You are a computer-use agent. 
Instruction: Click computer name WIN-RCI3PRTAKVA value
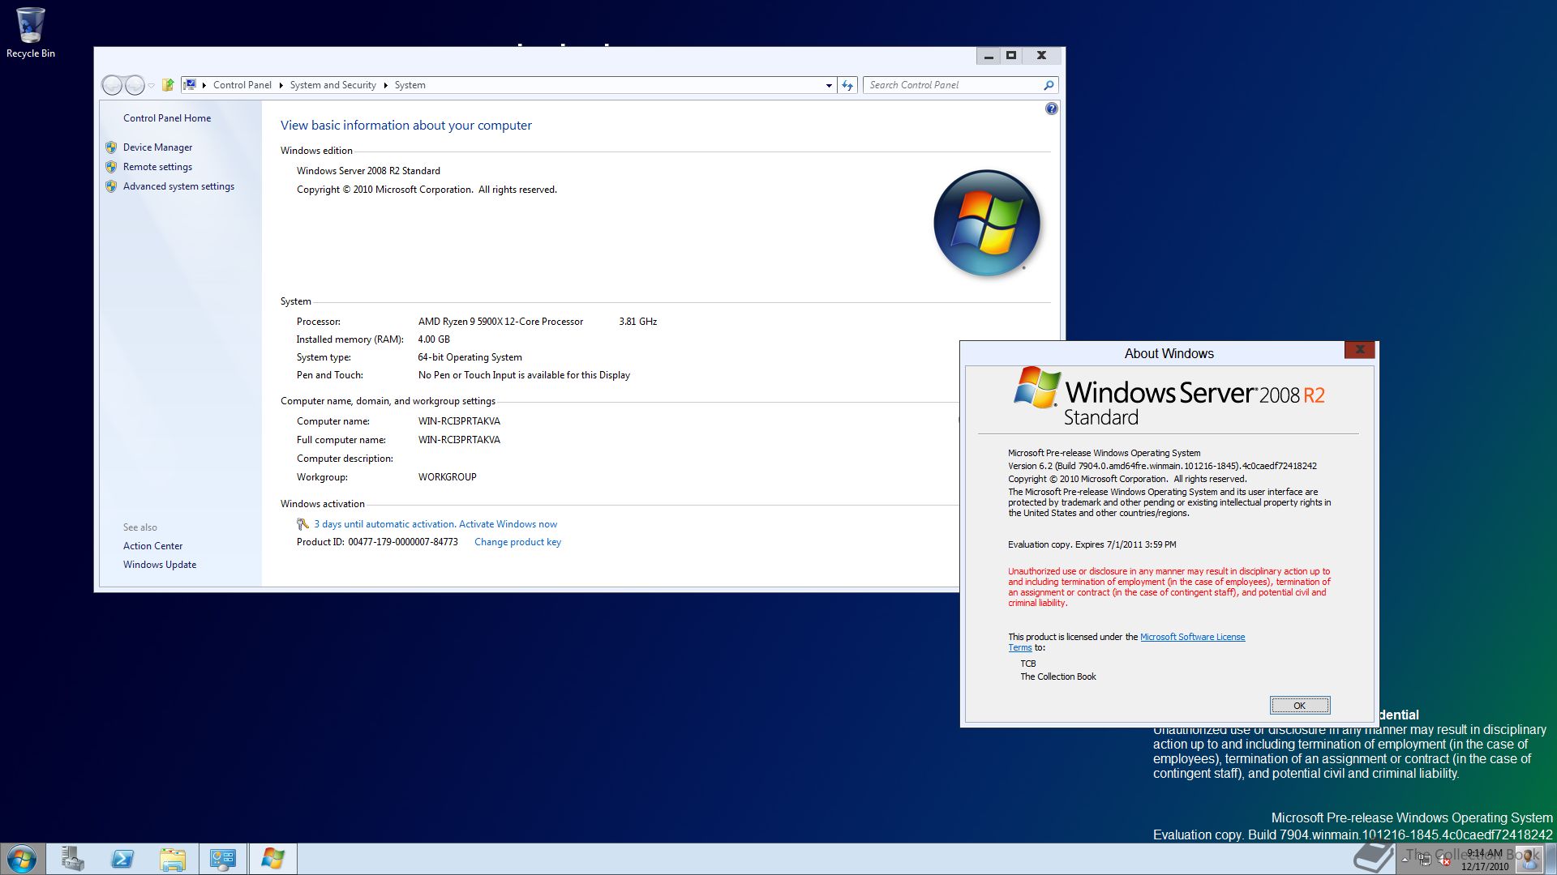point(459,421)
